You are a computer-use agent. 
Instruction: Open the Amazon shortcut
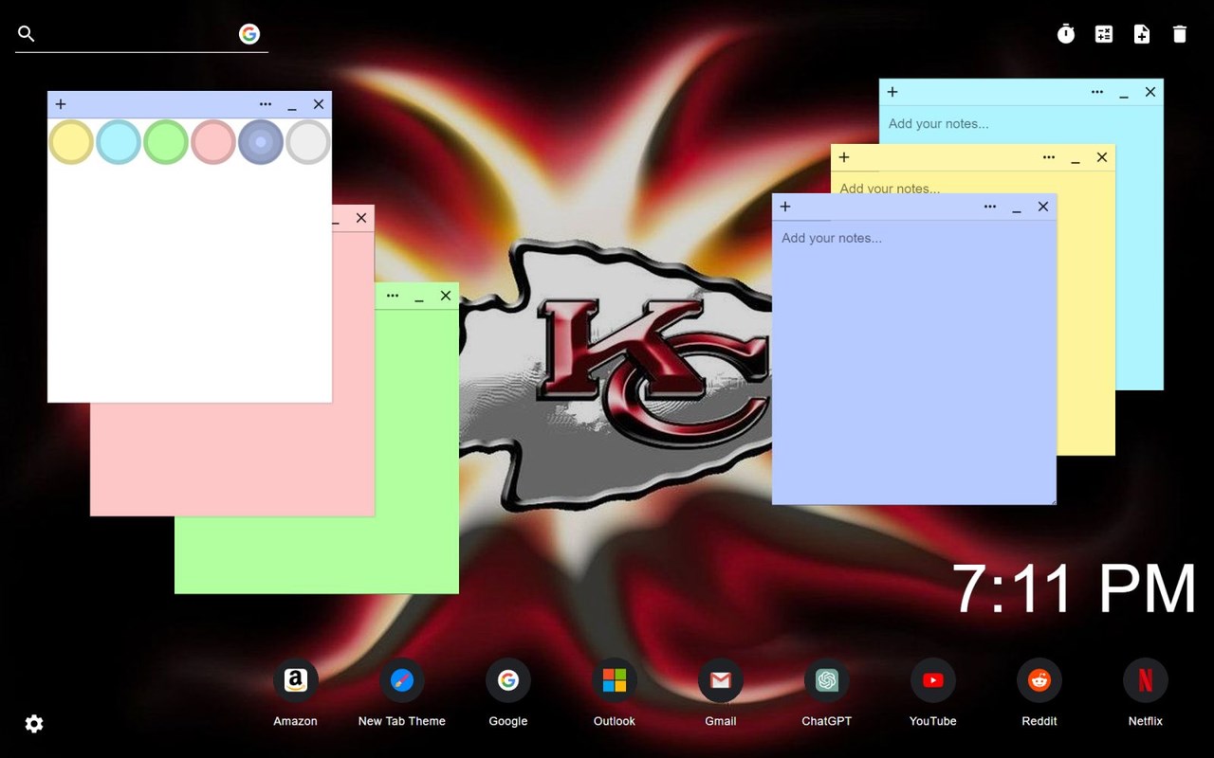coord(295,680)
